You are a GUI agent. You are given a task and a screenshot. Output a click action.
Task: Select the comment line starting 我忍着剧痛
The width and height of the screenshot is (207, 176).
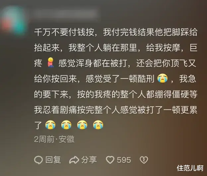[116, 110]
